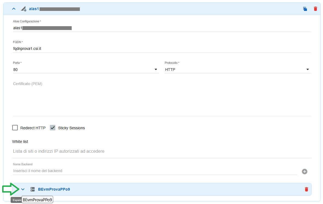323x204 pixels.
Task: Click the Sticky Sessions label
Action: 71,128
